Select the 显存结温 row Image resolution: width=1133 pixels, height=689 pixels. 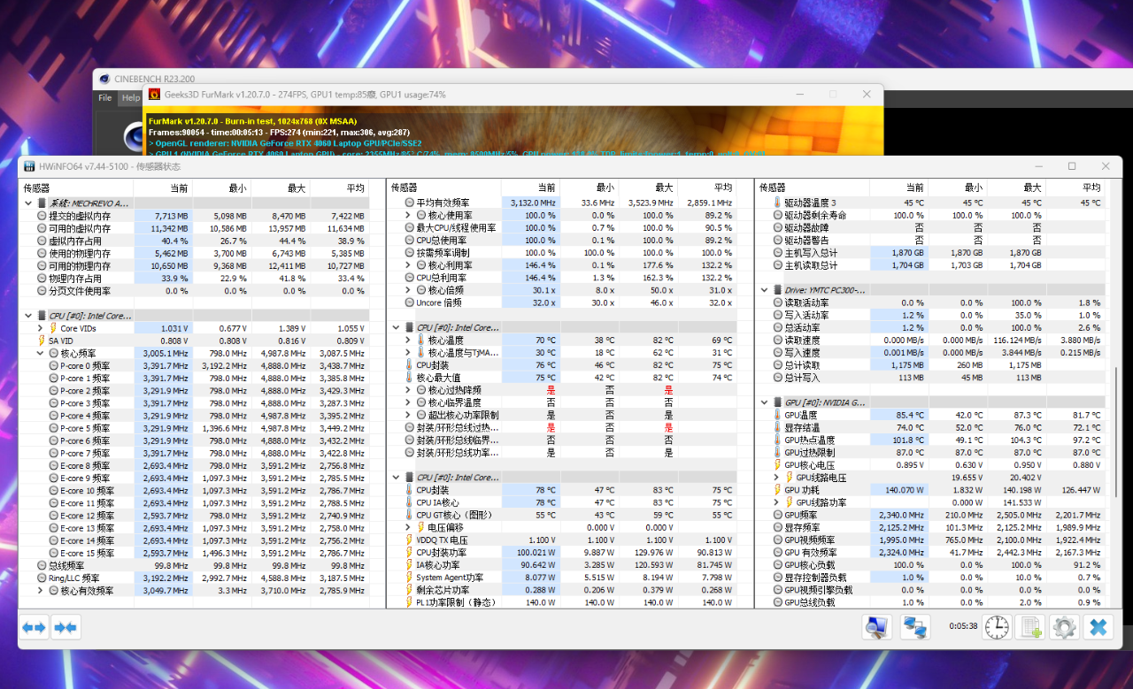coord(929,427)
